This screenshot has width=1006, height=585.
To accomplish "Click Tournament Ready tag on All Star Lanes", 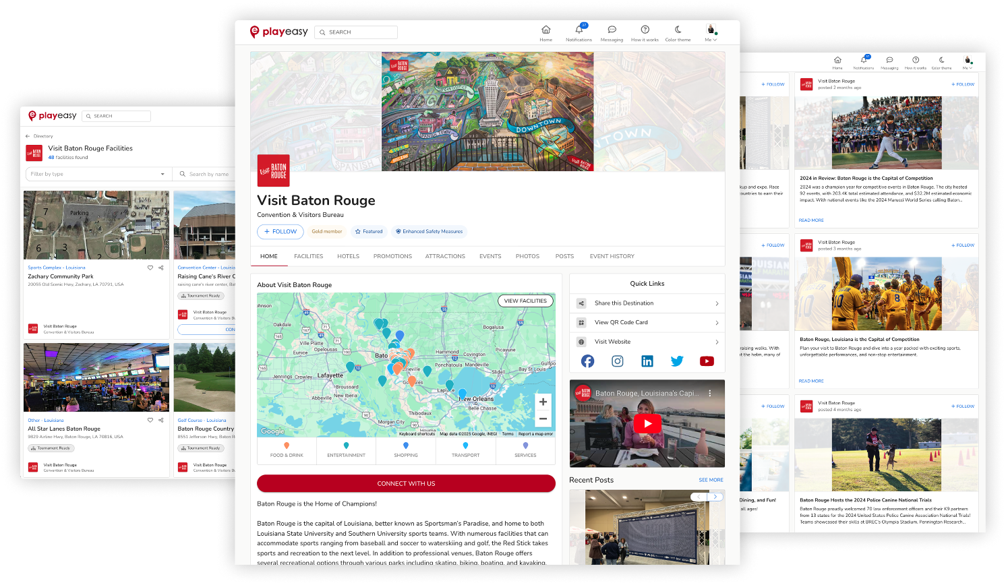I will 51,448.
